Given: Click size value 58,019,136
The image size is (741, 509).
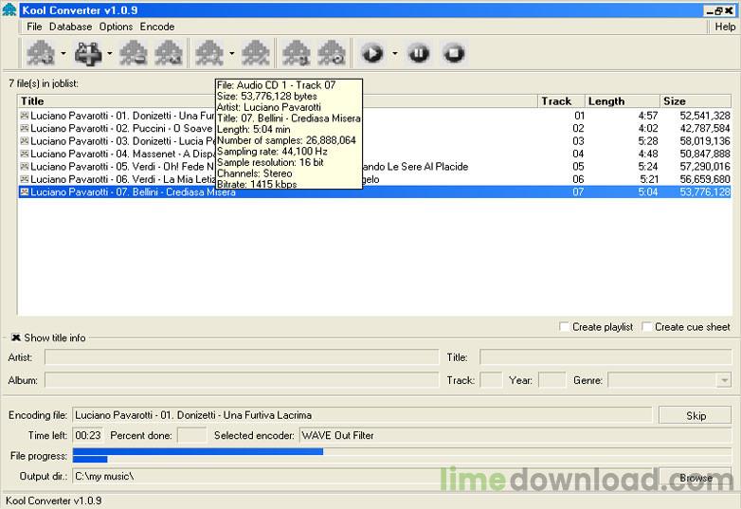Looking at the screenshot, I should pyautogui.click(x=705, y=141).
